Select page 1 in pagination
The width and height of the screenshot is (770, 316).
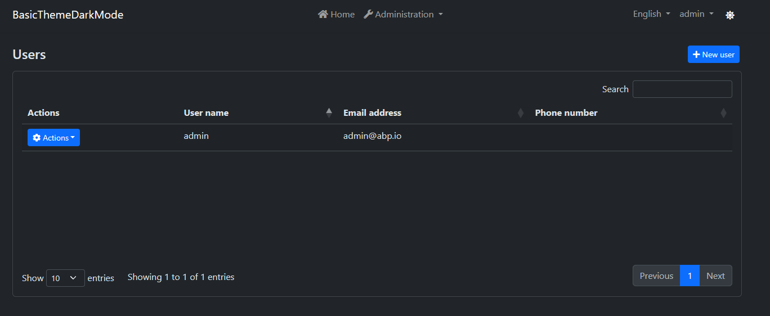690,276
